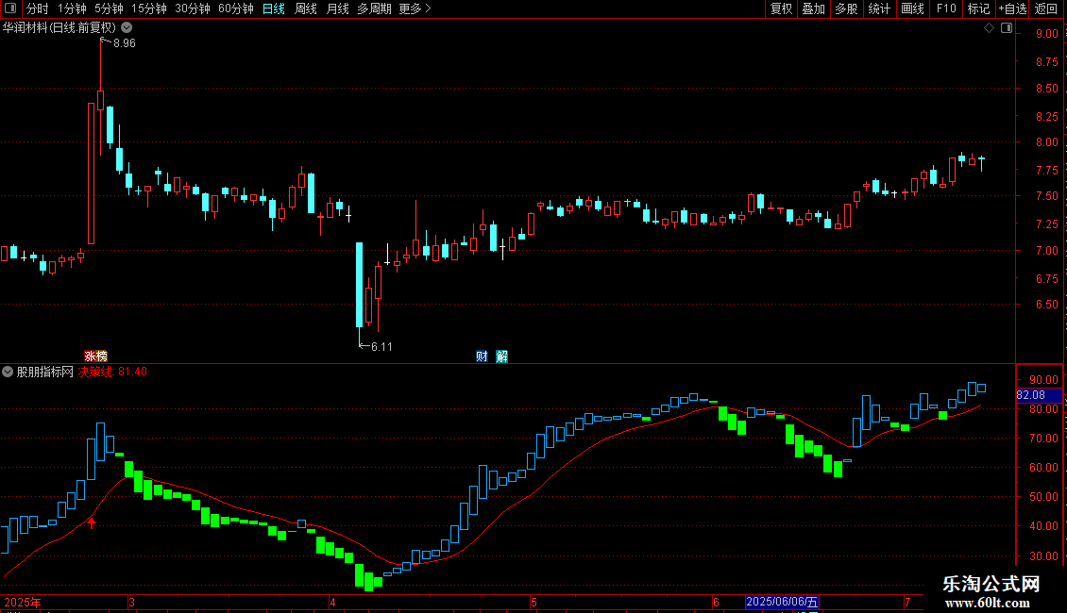Expand the 更多 periods menu
Screen dimensions: 1067x613
tap(415, 8)
